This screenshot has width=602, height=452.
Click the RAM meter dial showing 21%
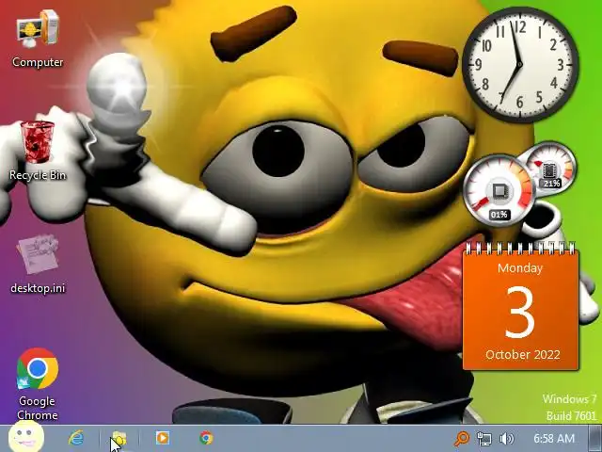[x=550, y=168]
